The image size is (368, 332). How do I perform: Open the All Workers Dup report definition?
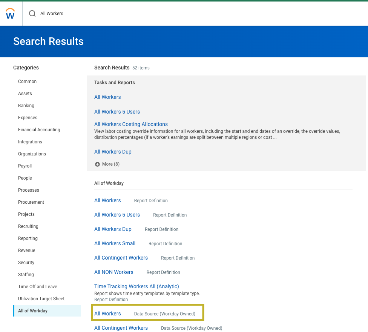coord(113,229)
